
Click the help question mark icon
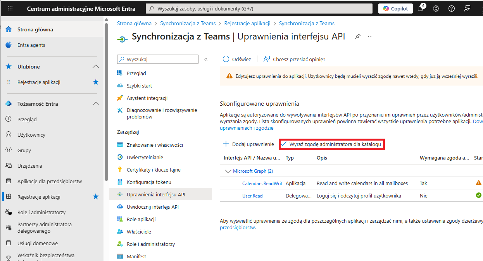[451, 9]
